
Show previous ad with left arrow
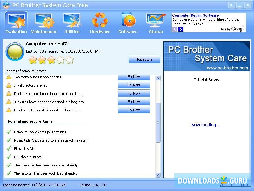[175, 29]
